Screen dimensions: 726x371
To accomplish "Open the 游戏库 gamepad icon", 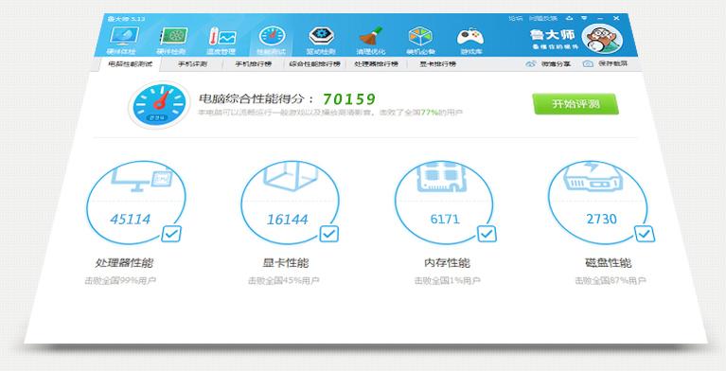I will (470, 37).
